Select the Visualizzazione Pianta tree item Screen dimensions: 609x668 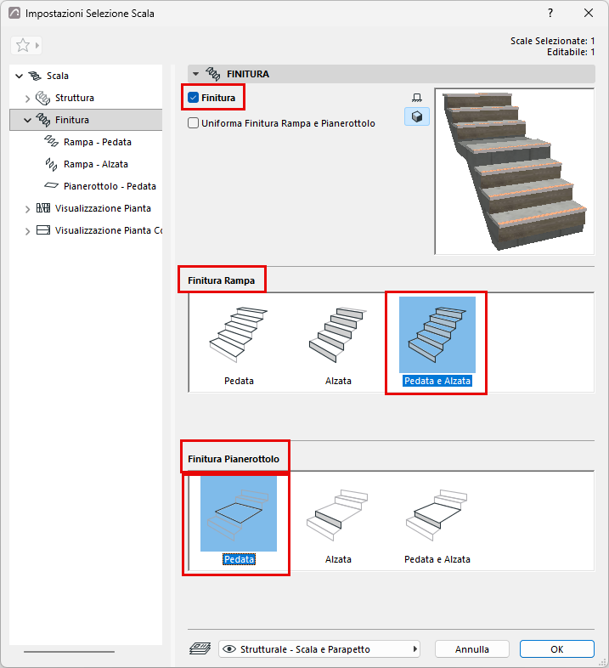[x=103, y=208]
